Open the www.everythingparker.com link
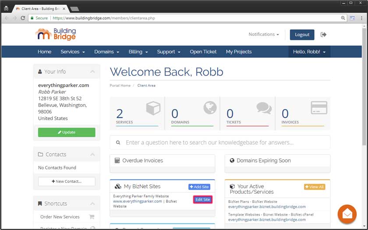The width and height of the screenshot is (368, 230). tap(138, 201)
